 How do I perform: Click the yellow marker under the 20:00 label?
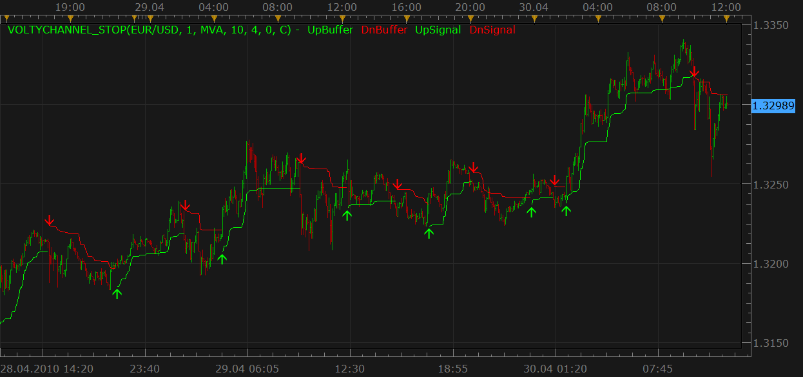(x=470, y=18)
